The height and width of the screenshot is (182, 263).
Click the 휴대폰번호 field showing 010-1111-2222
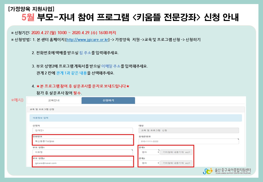tap(189, 141)
